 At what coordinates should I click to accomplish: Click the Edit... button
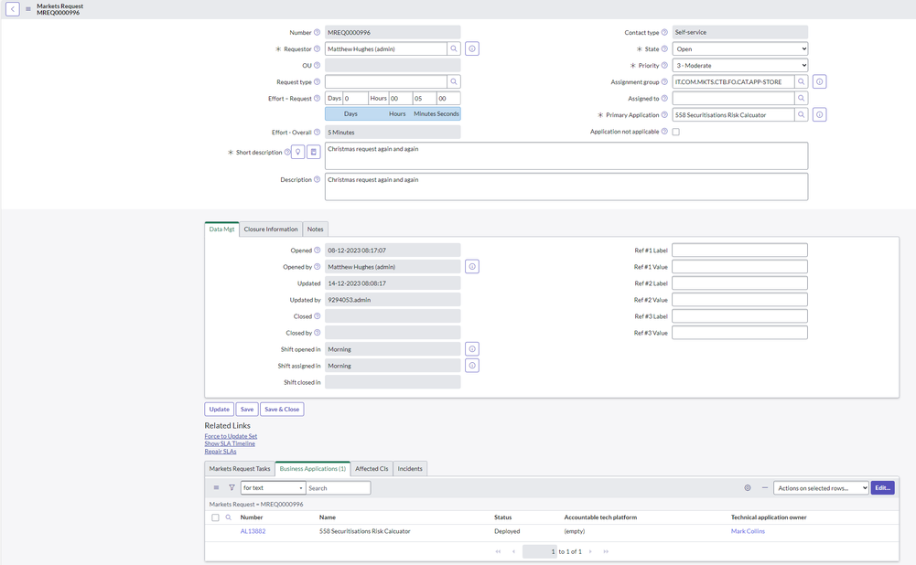point(883,488)
